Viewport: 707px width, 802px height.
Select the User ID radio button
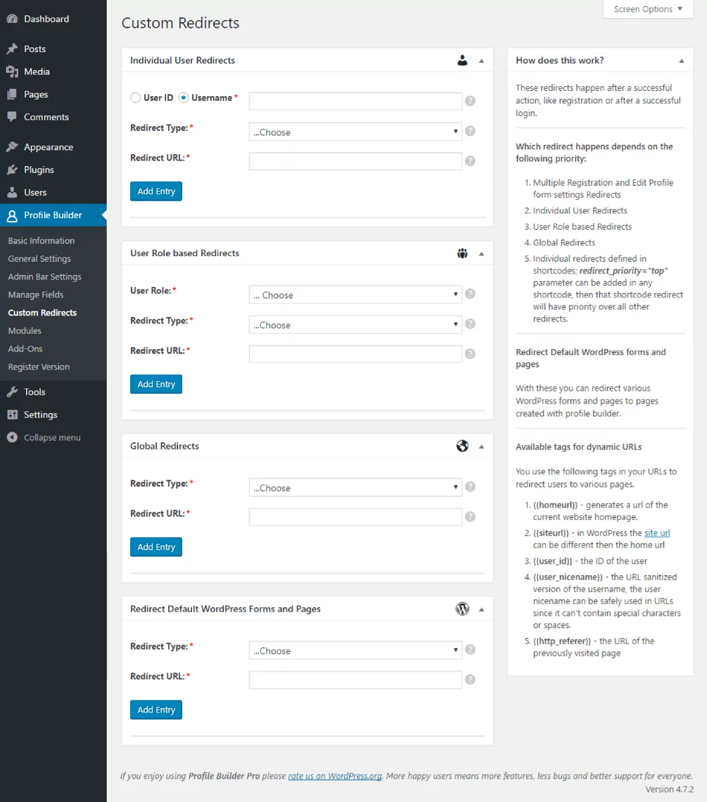pyautogui.click(x=135, y=97)
